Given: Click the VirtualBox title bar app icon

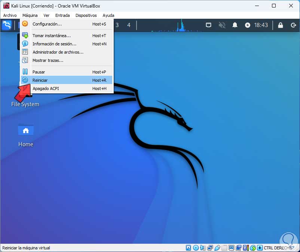Looking at the screenshot, I should click(x=6, y=6).
